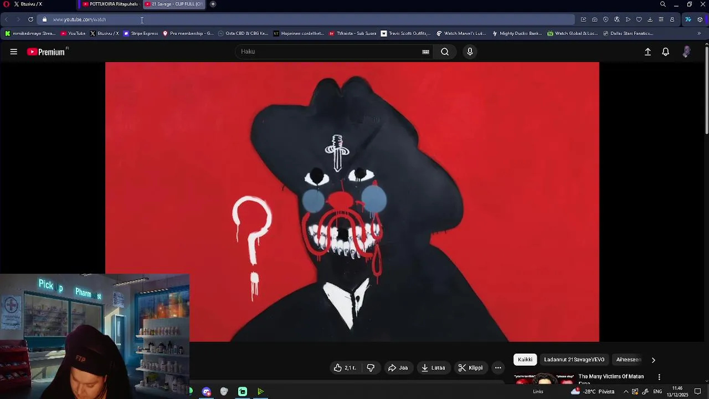Switch to the POTTUKOIRA Riitapuhelu tab
Screen dimensions: 709x399
110,4
